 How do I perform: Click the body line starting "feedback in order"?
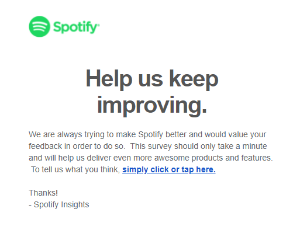point(148,146)
